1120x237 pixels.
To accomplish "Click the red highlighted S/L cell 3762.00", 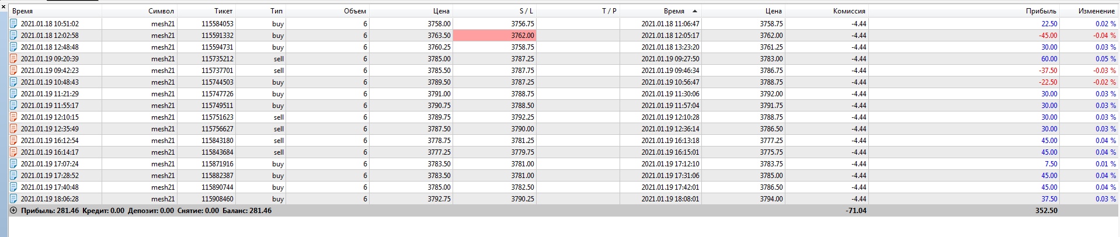I will pyautogui.click(x=494, y=36).
